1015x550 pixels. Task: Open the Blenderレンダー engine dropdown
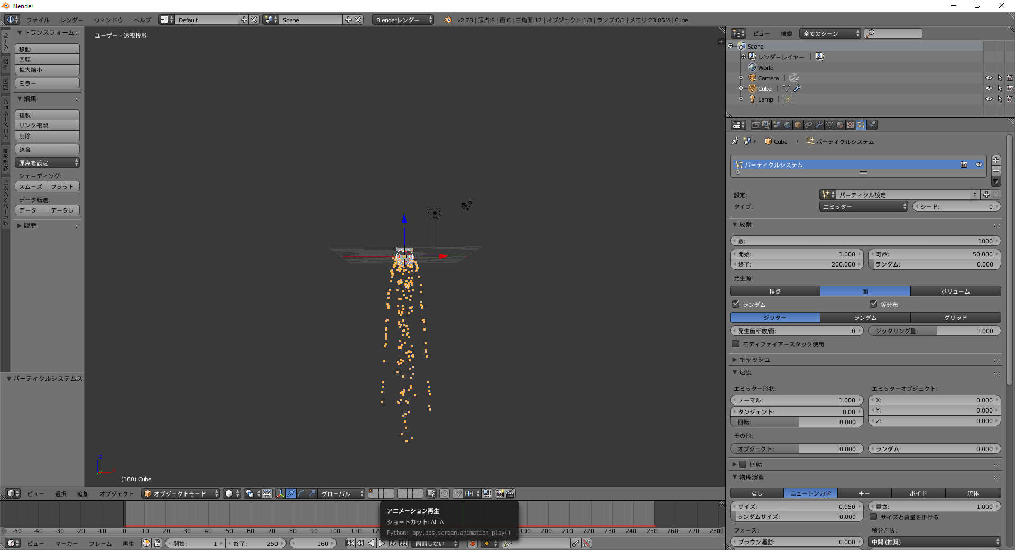point(403,20)
